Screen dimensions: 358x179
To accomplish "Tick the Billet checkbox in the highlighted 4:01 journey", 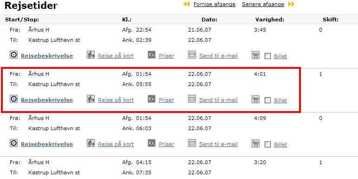I will click(268, 100).
